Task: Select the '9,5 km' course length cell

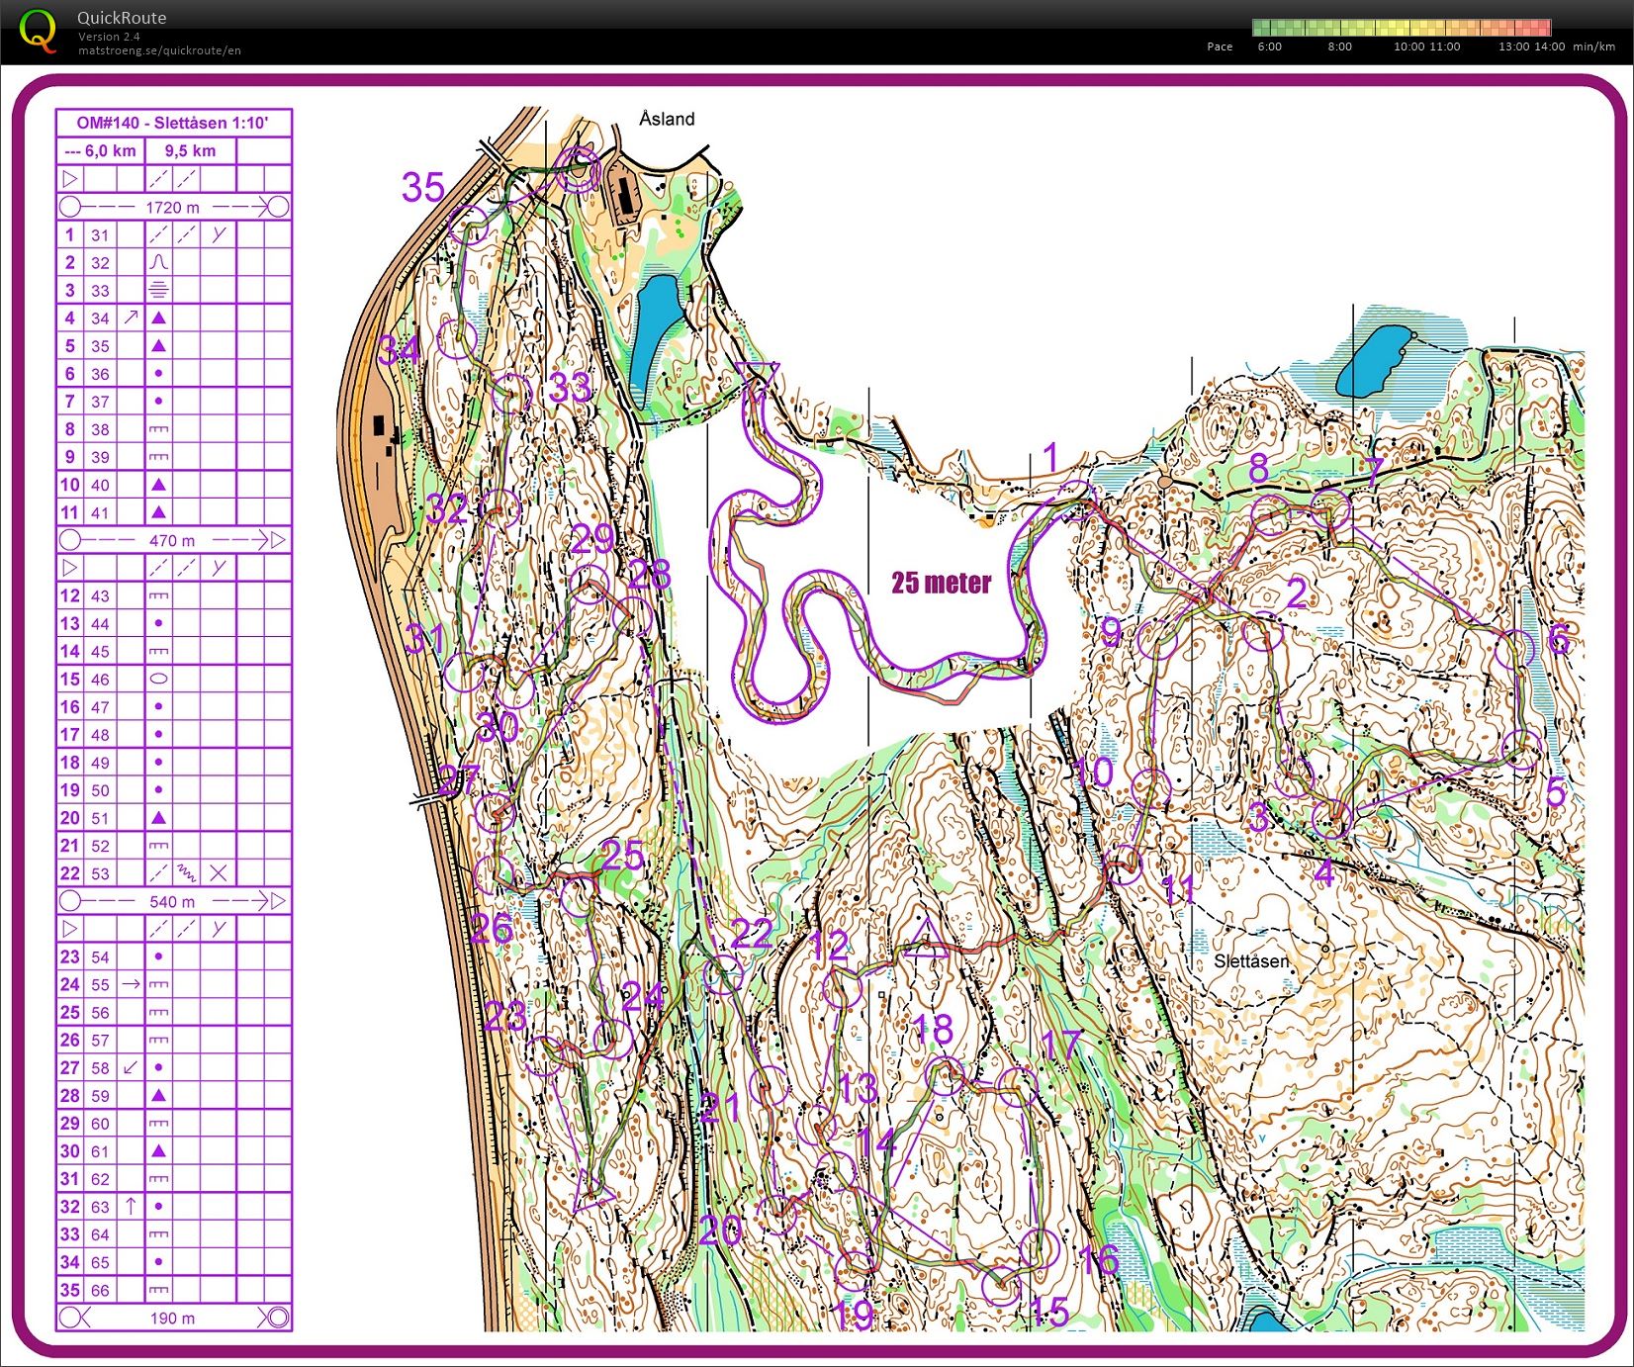Action: (x=190, y=151)
